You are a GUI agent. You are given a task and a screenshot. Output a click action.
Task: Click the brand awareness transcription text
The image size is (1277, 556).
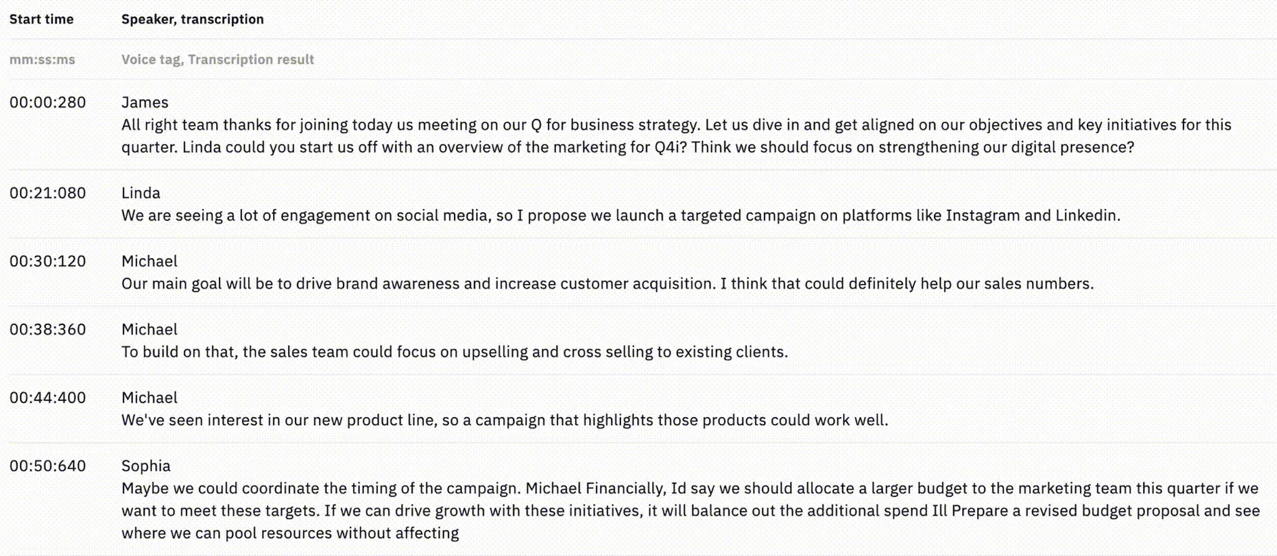607,284
